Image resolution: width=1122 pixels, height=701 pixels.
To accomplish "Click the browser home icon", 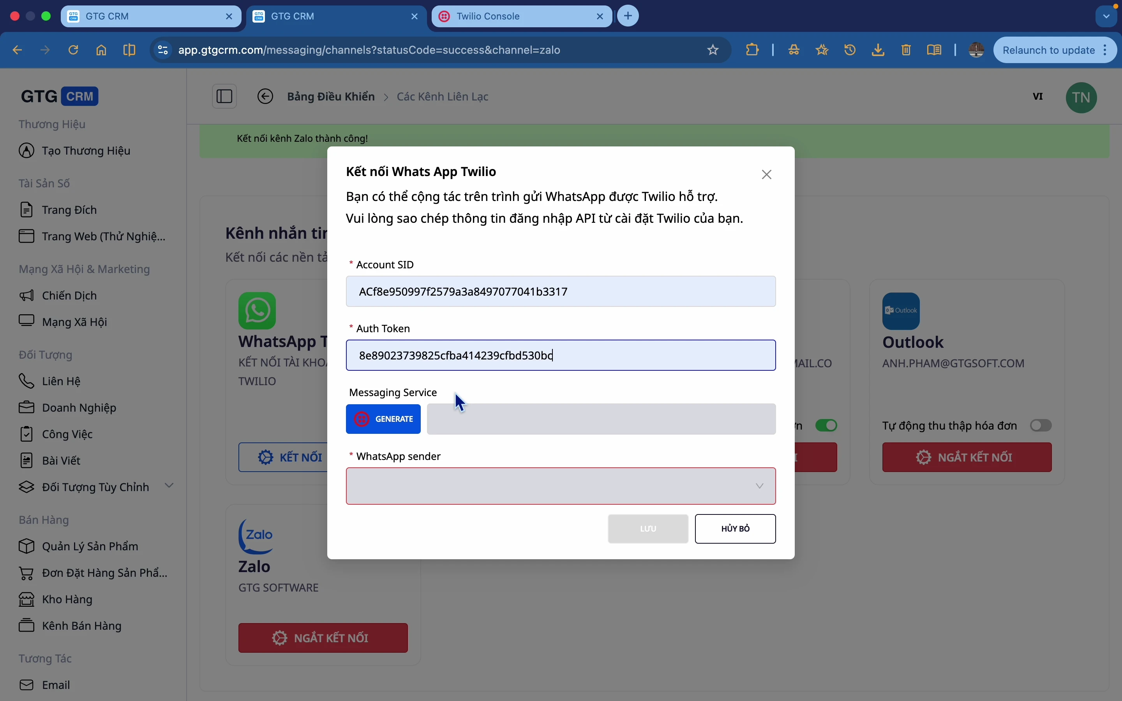I will coord(102,50).
